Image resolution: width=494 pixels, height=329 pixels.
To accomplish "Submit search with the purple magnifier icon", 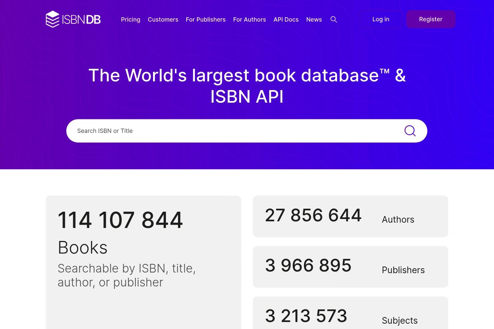I will (x=410, y=131).
